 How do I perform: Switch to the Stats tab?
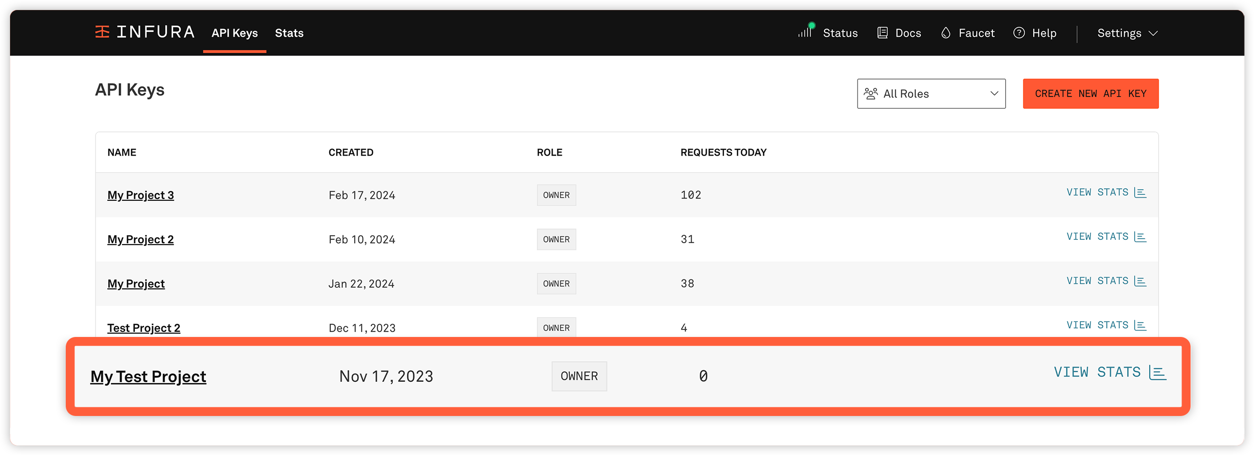[289, 33]
